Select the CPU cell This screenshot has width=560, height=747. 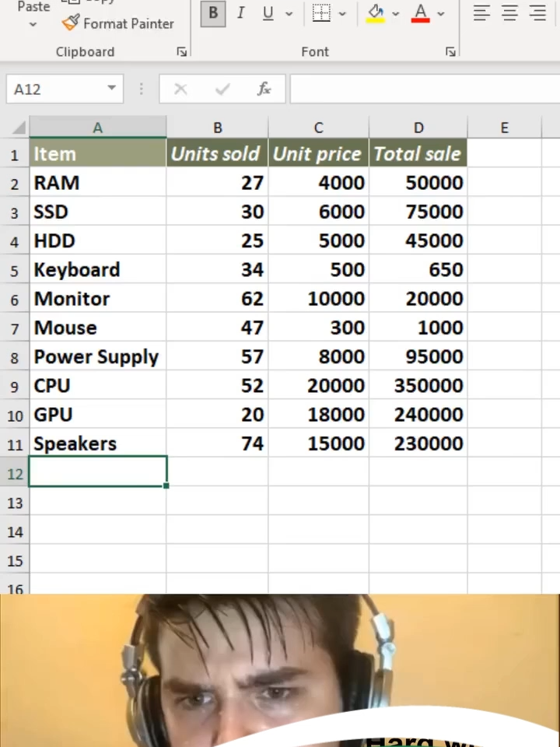point(98,386)
